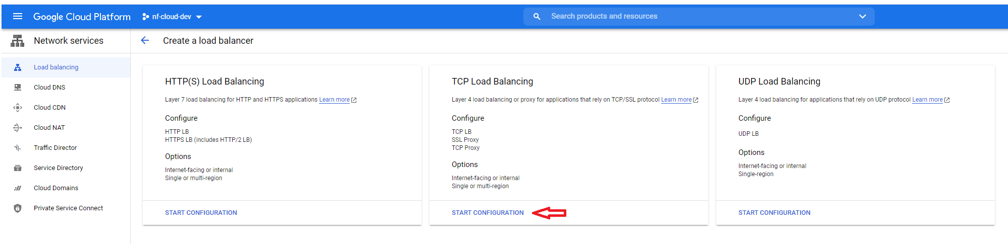
Task: Click the Create a load balancer heading
Action: (208, 41)
